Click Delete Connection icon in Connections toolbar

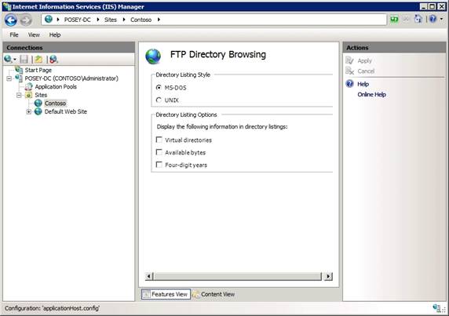point(53,59)
